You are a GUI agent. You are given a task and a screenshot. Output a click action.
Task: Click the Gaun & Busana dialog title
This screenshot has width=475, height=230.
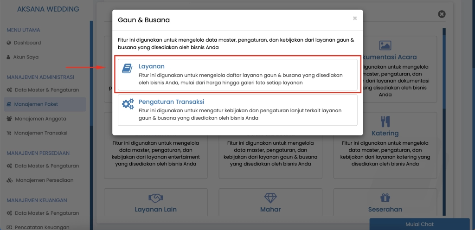pyautogui.click(x=144, y=20)
